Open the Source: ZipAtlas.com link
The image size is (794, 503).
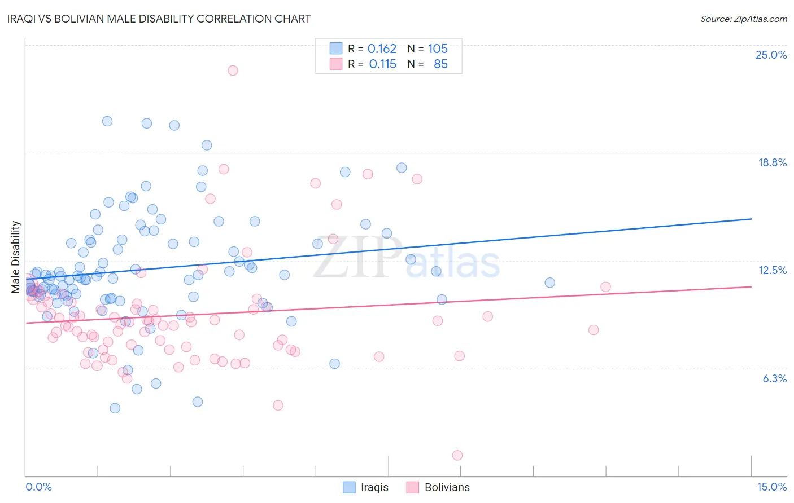tap(744, 19)
